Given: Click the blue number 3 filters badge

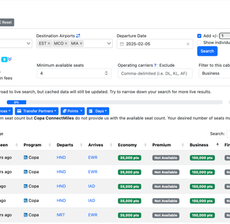Looking at the screenshot, I should (x=4, y=59).
